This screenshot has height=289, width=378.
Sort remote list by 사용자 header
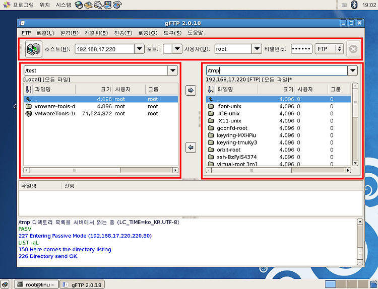point(311,89)
